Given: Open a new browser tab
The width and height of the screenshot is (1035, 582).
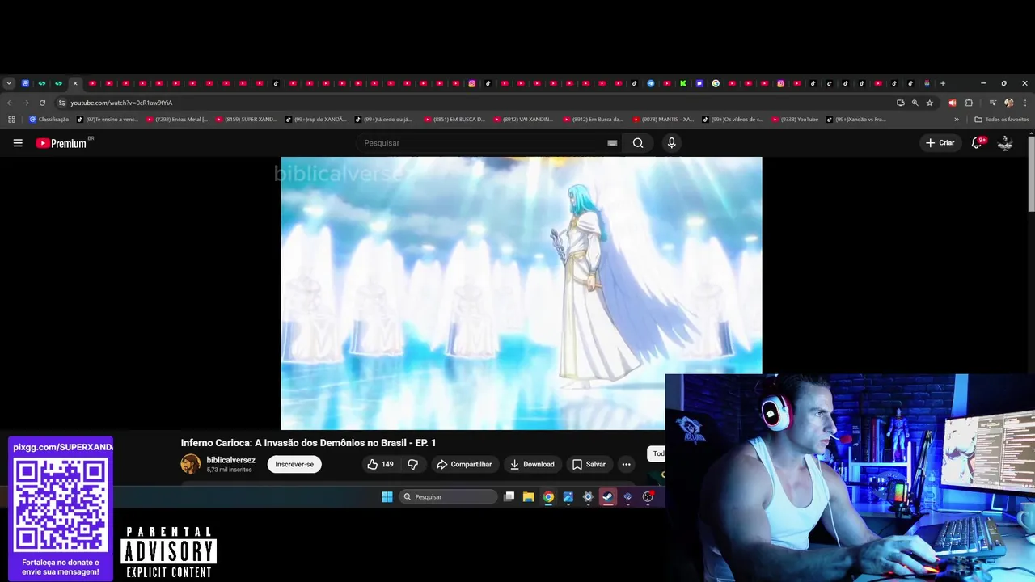Looking at the screenshot, I should [942, 83].
